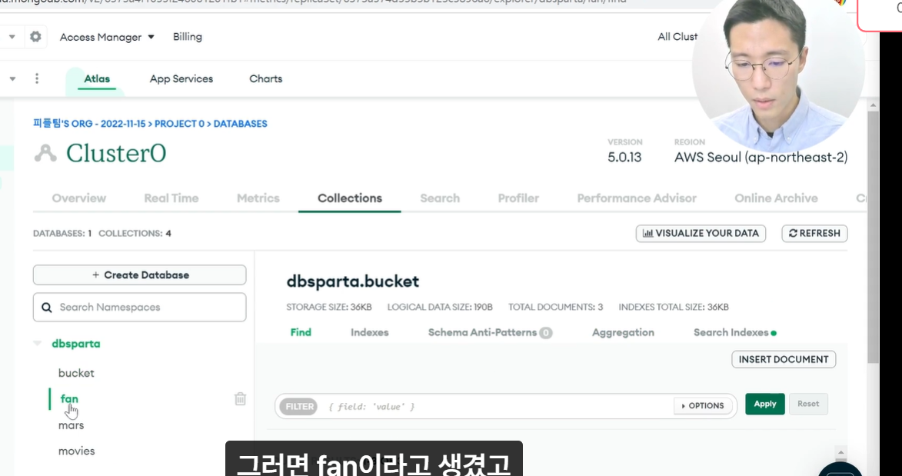Click the Cluster0 cluster icon
The width and height of the screenshot is (902, 476).
45,153
